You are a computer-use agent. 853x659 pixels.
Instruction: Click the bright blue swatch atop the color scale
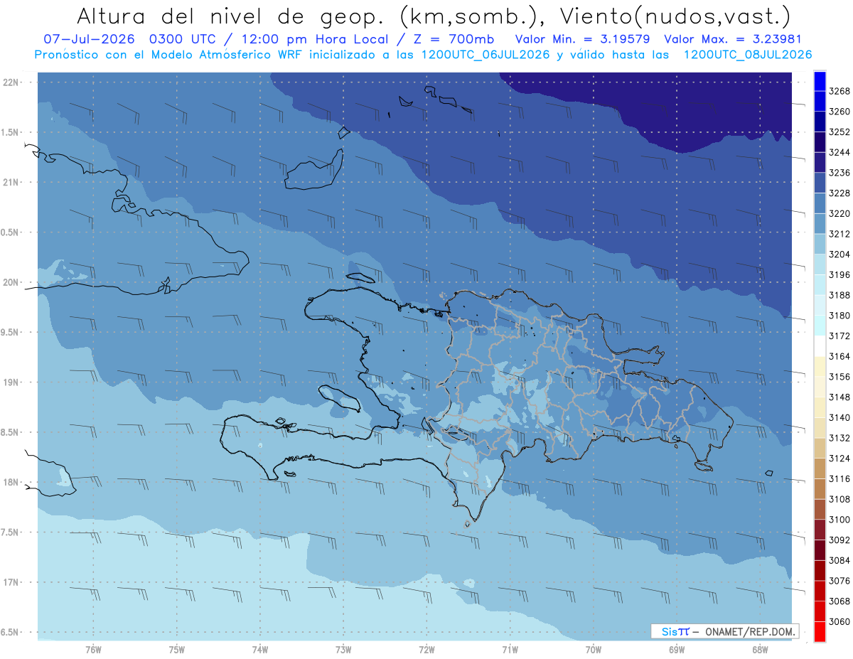[819, 82]
